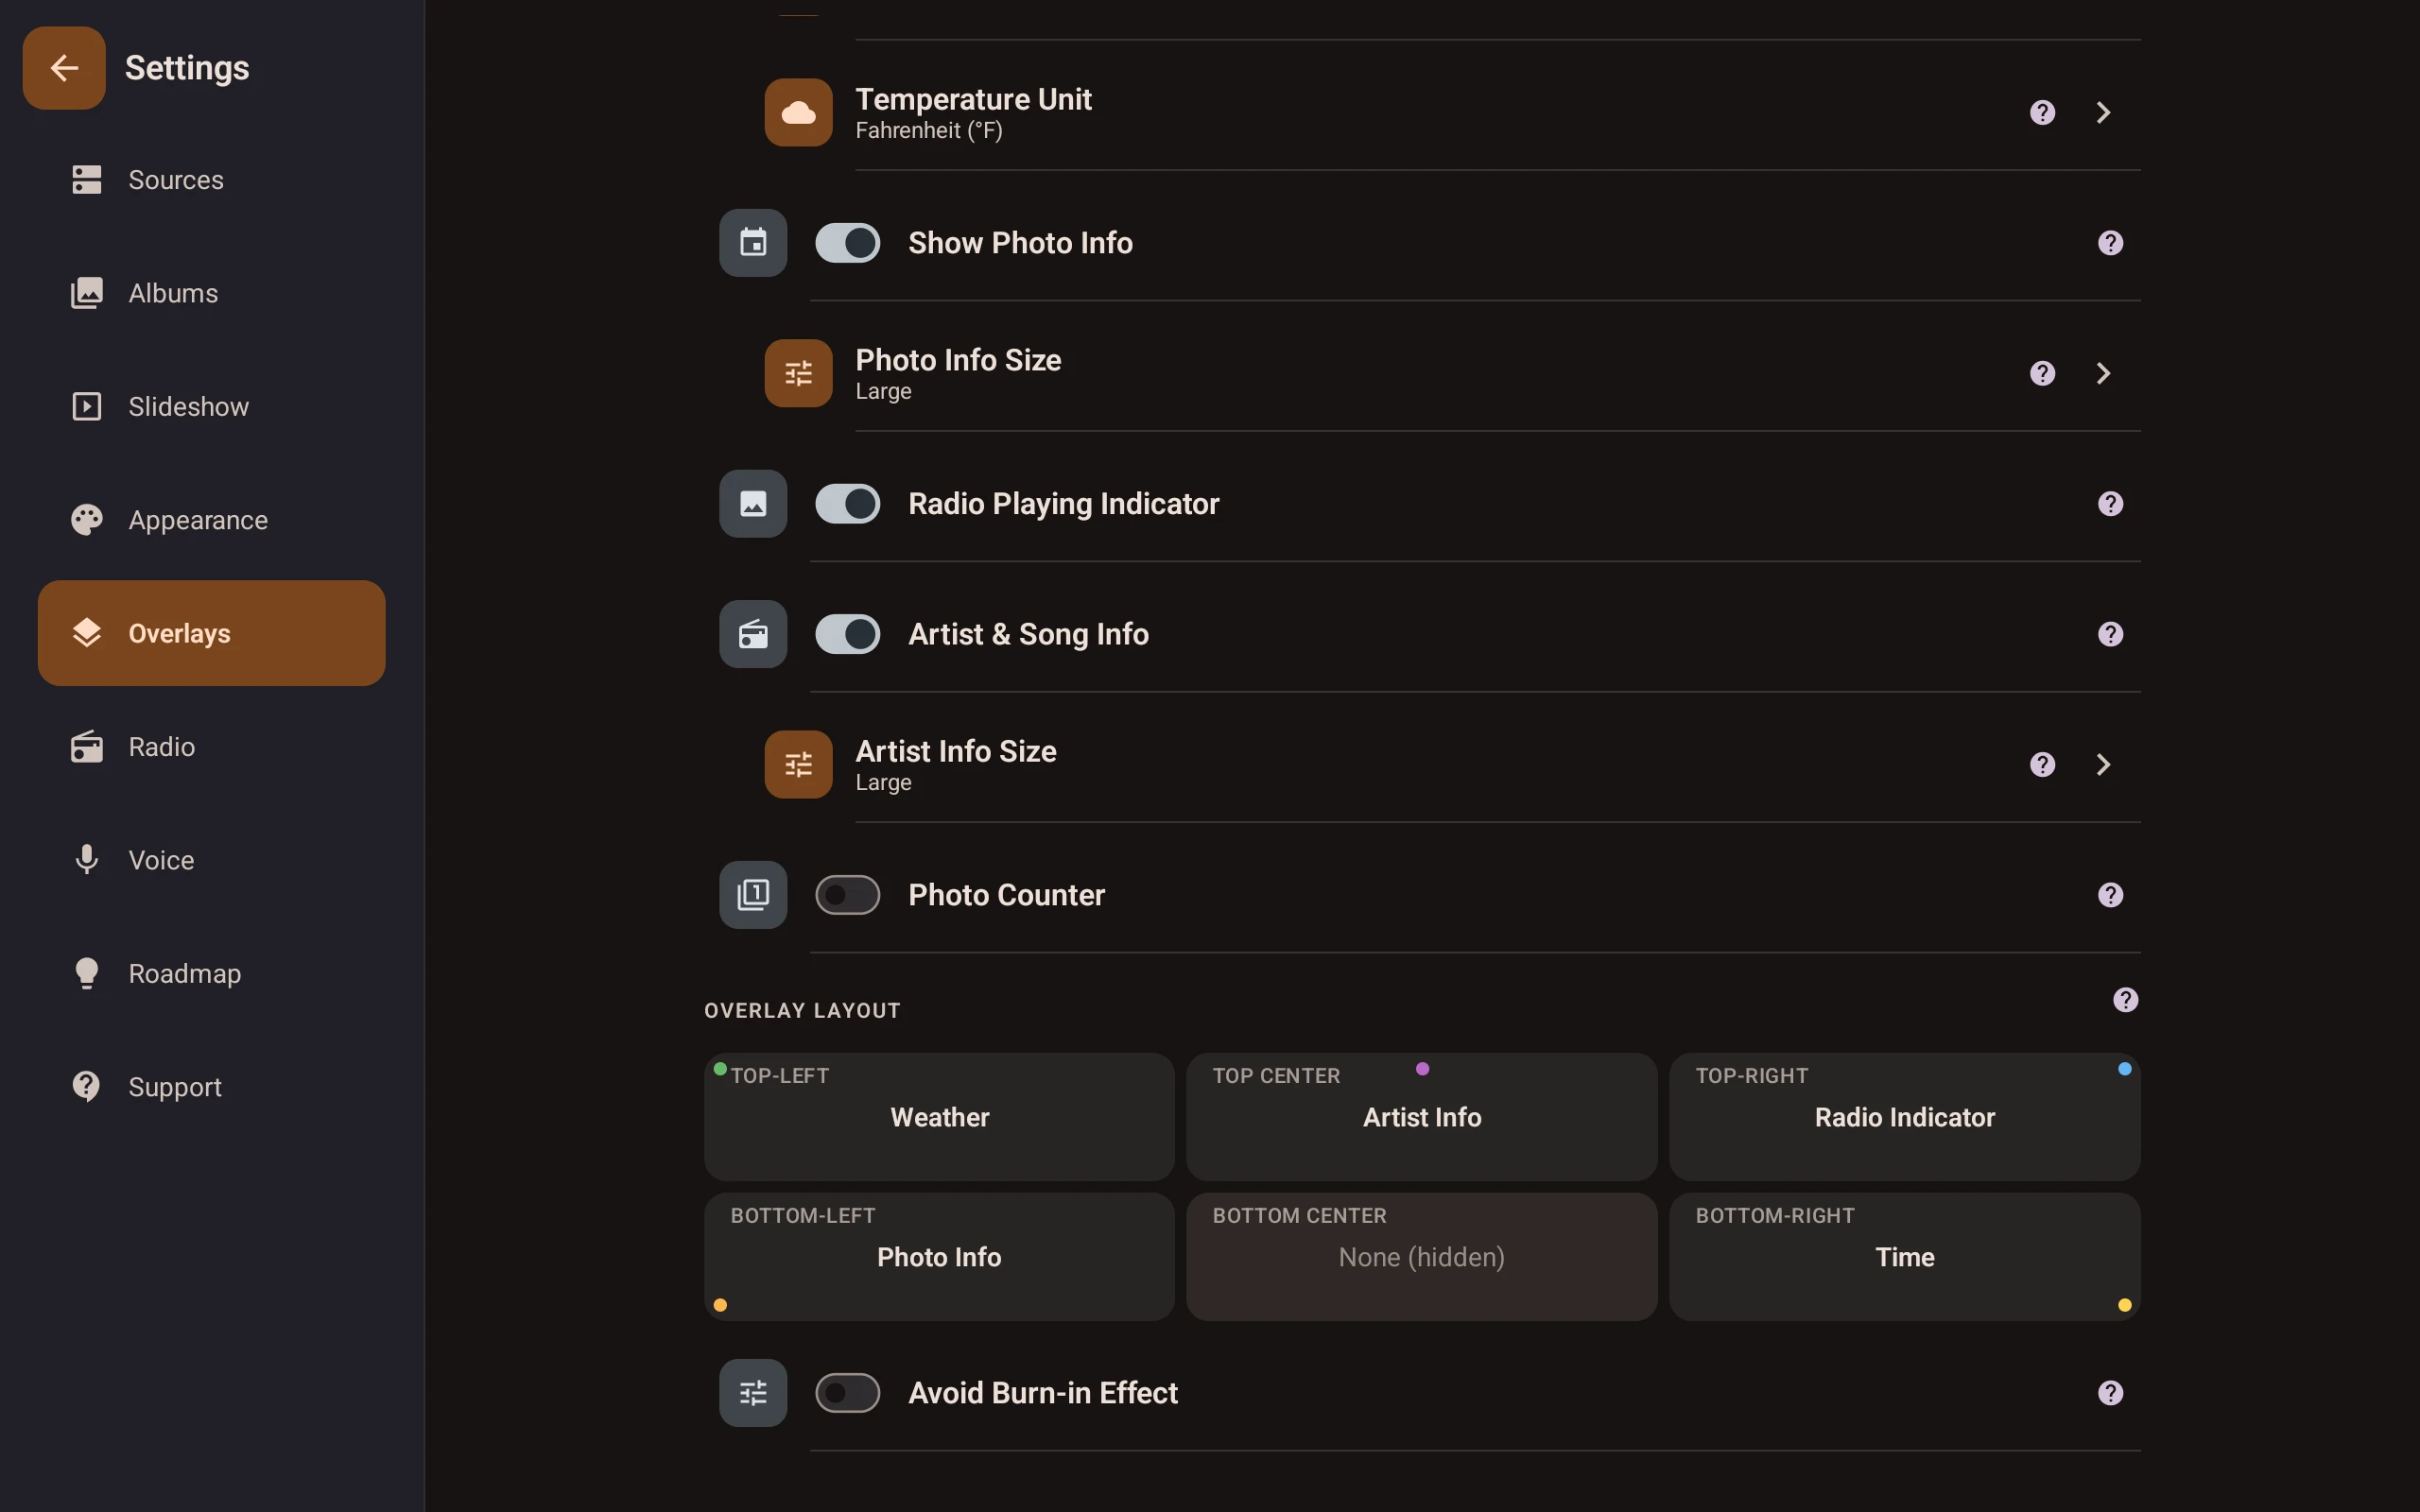The height and width of the screenshot is (1512, 2420).
Task: Enable the Avoid Burn-in Effect switch
Action: click(847, 1393)
